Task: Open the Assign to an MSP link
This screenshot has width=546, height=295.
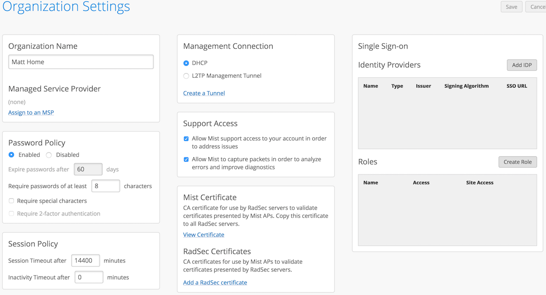Action: click(x=31, y=113)
